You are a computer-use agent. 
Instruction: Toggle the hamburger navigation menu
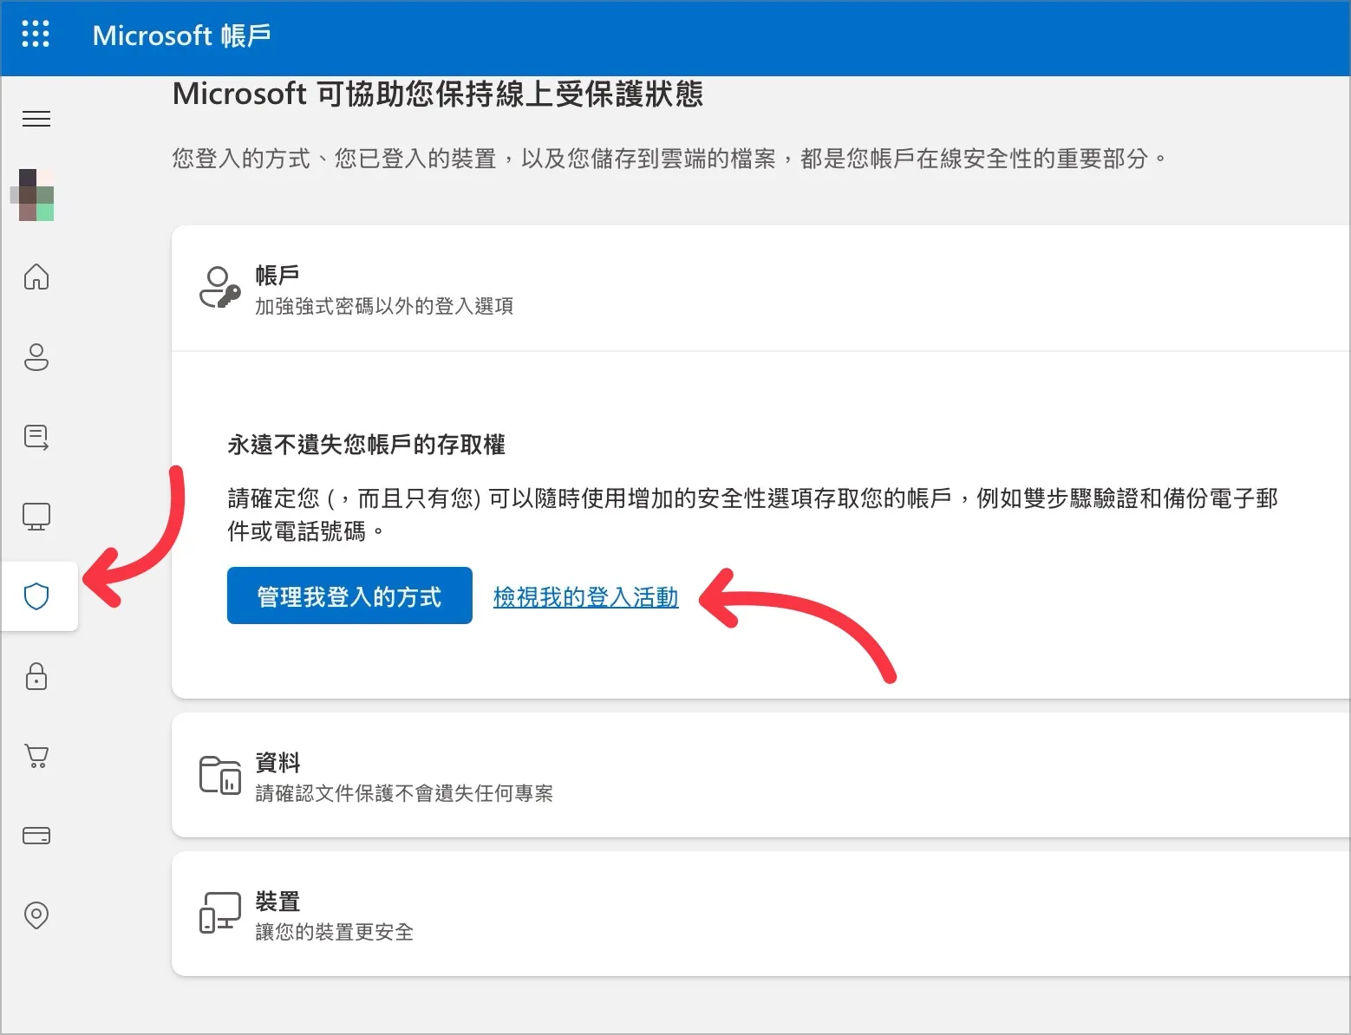[x=36, y=119]
